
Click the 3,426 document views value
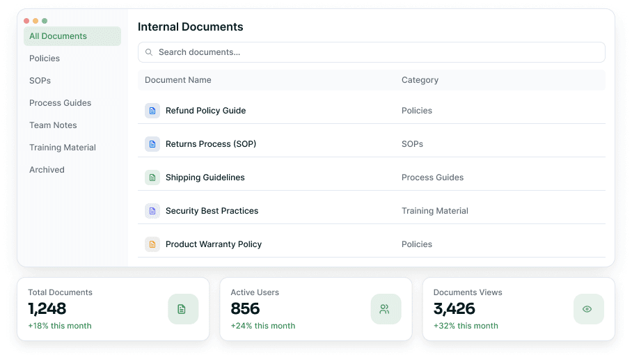(455, 308)
